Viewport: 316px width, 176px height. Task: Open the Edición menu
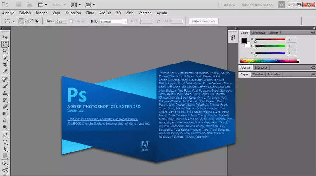click(25, 13)
